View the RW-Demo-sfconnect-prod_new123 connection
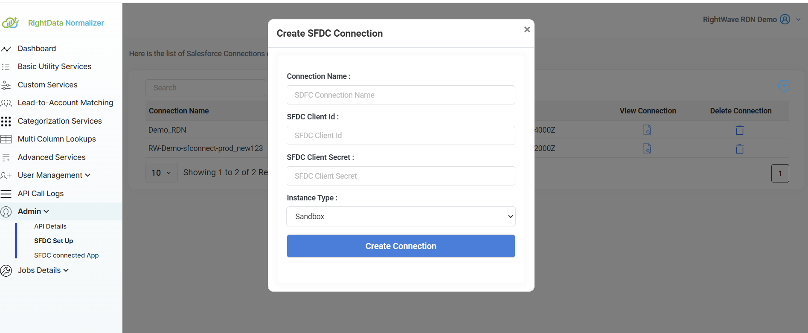The image size is (808, 333). [x=647, y=148]
